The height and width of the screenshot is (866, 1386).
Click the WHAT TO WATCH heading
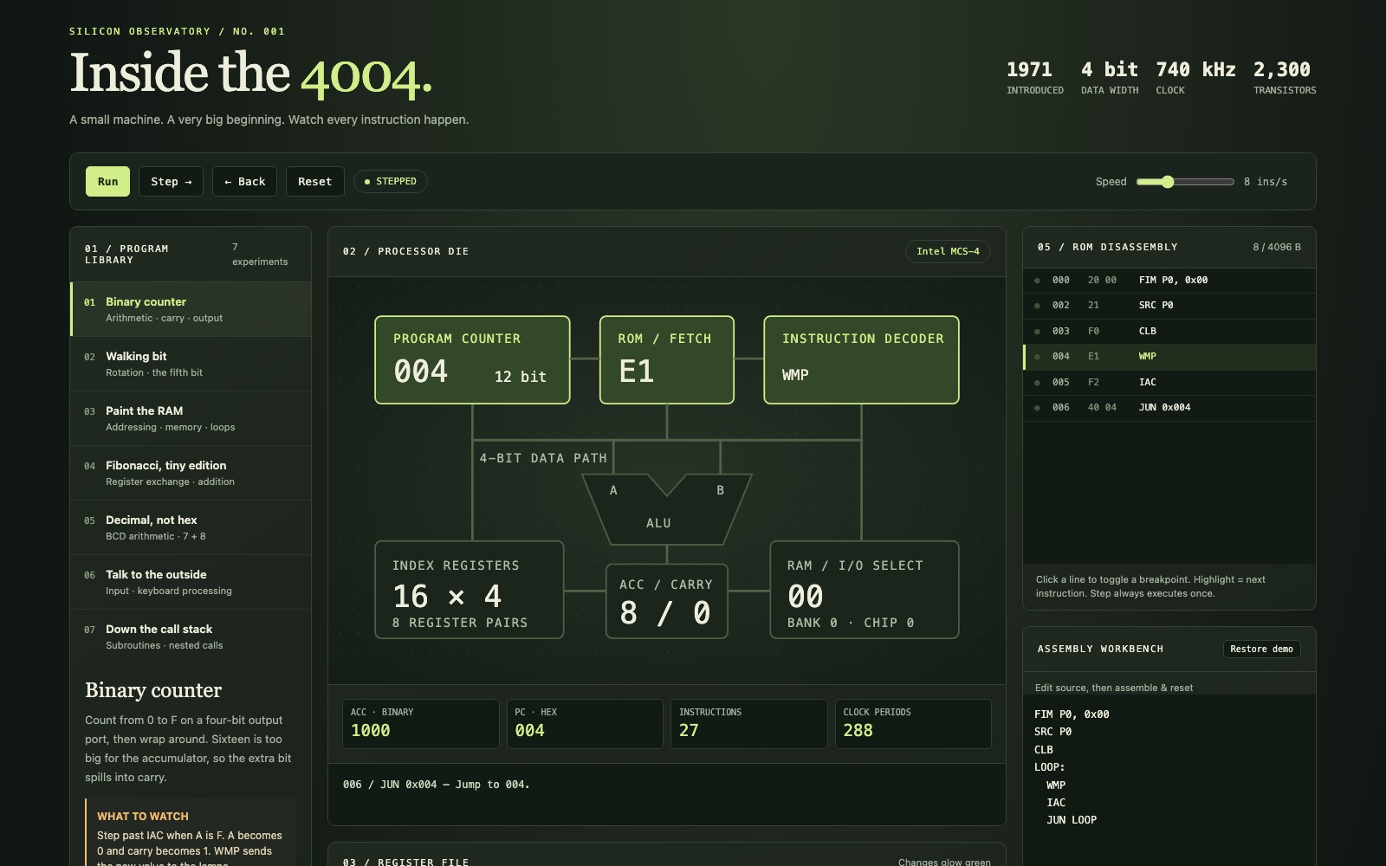point(143,817)
